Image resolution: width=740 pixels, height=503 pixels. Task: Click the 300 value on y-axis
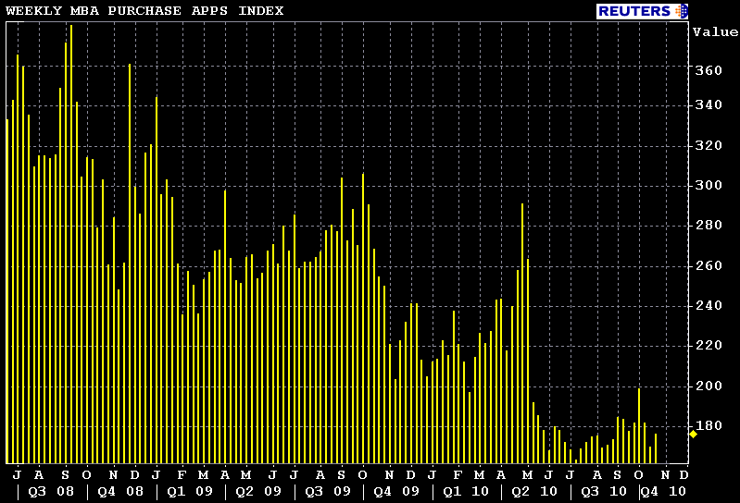click(709, 185)
